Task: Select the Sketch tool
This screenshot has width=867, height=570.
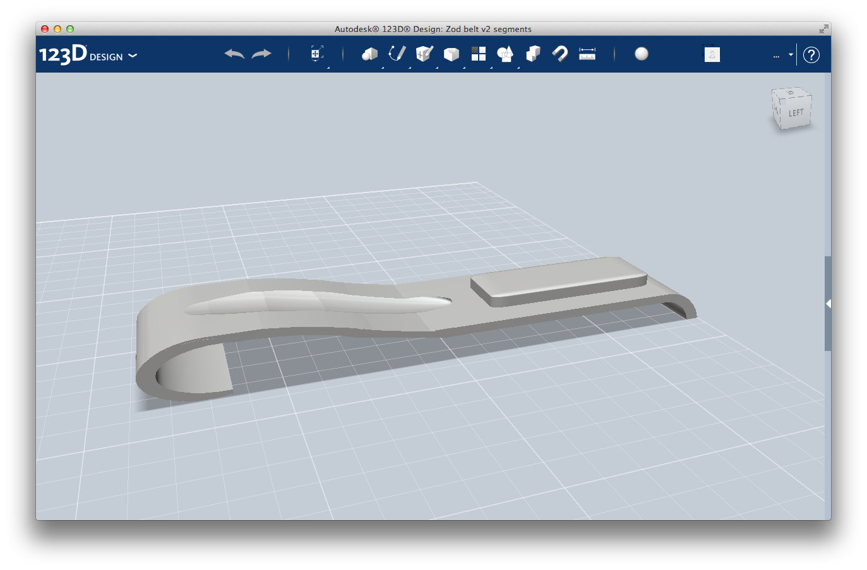Action: (x=397, y=54)
